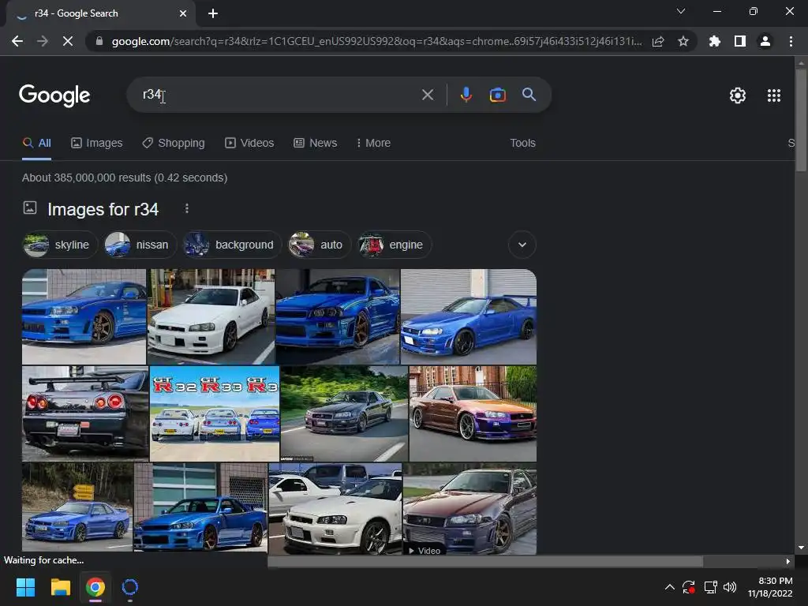Close the r34 Google Search tab

coord(183,13)
